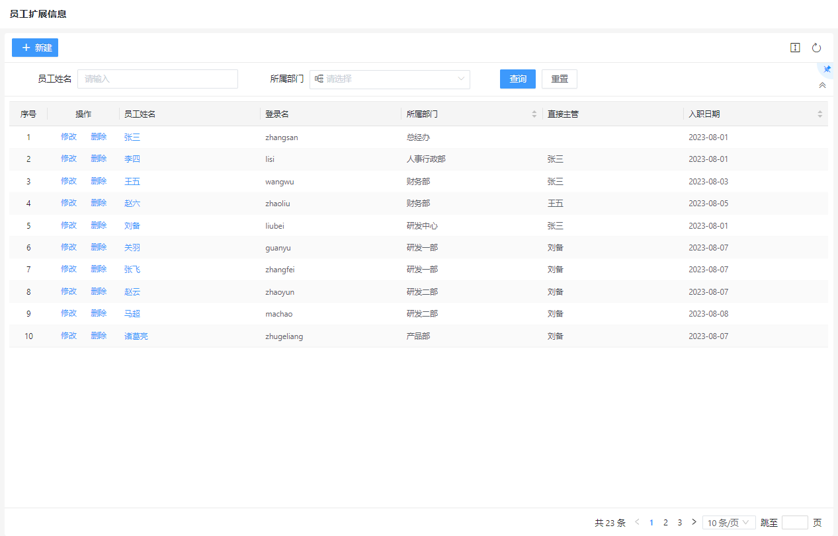
Task: Open the 10 条/页 page size dropdown
Action: tap(729, 523)
